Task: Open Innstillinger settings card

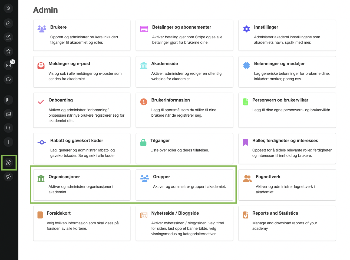Action: 287,35
